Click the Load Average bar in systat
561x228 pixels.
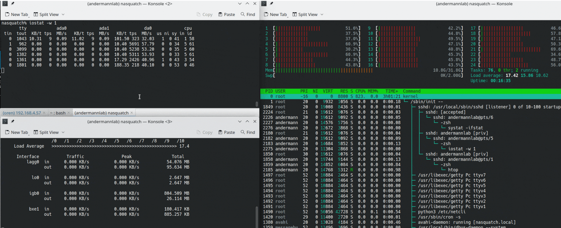coord(114,146)
